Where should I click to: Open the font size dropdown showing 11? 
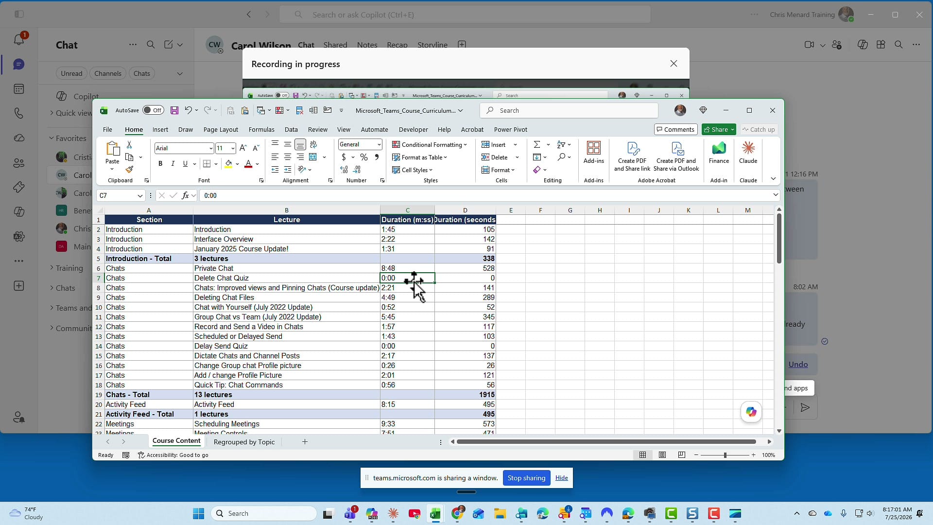233,148
